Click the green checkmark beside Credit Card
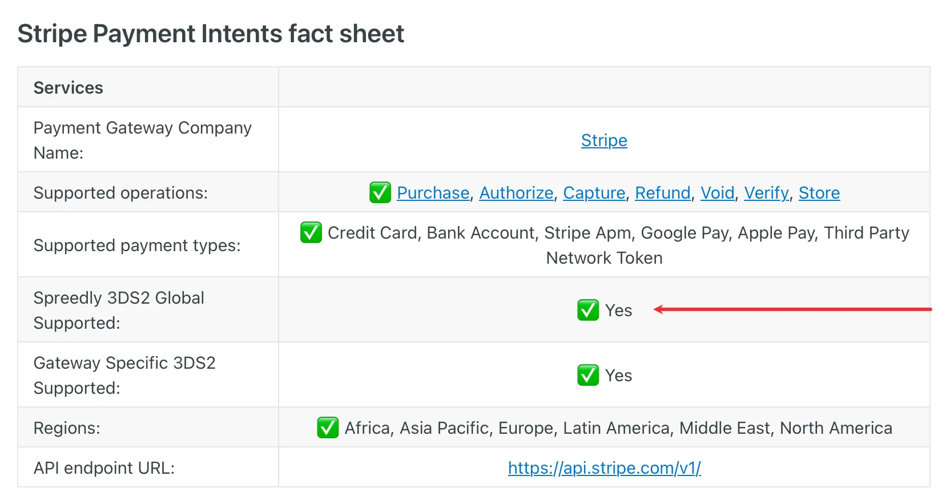 [x=311, y=233]
